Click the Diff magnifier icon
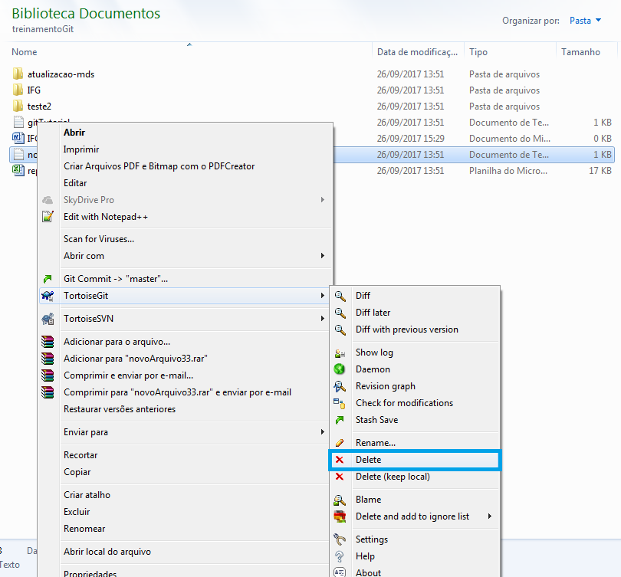 tap(340, 296)
